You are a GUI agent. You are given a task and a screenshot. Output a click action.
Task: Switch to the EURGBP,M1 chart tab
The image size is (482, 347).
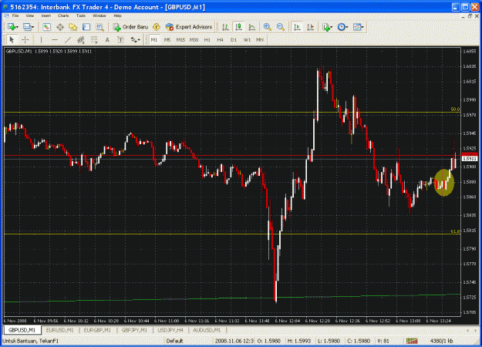(97, 330)
